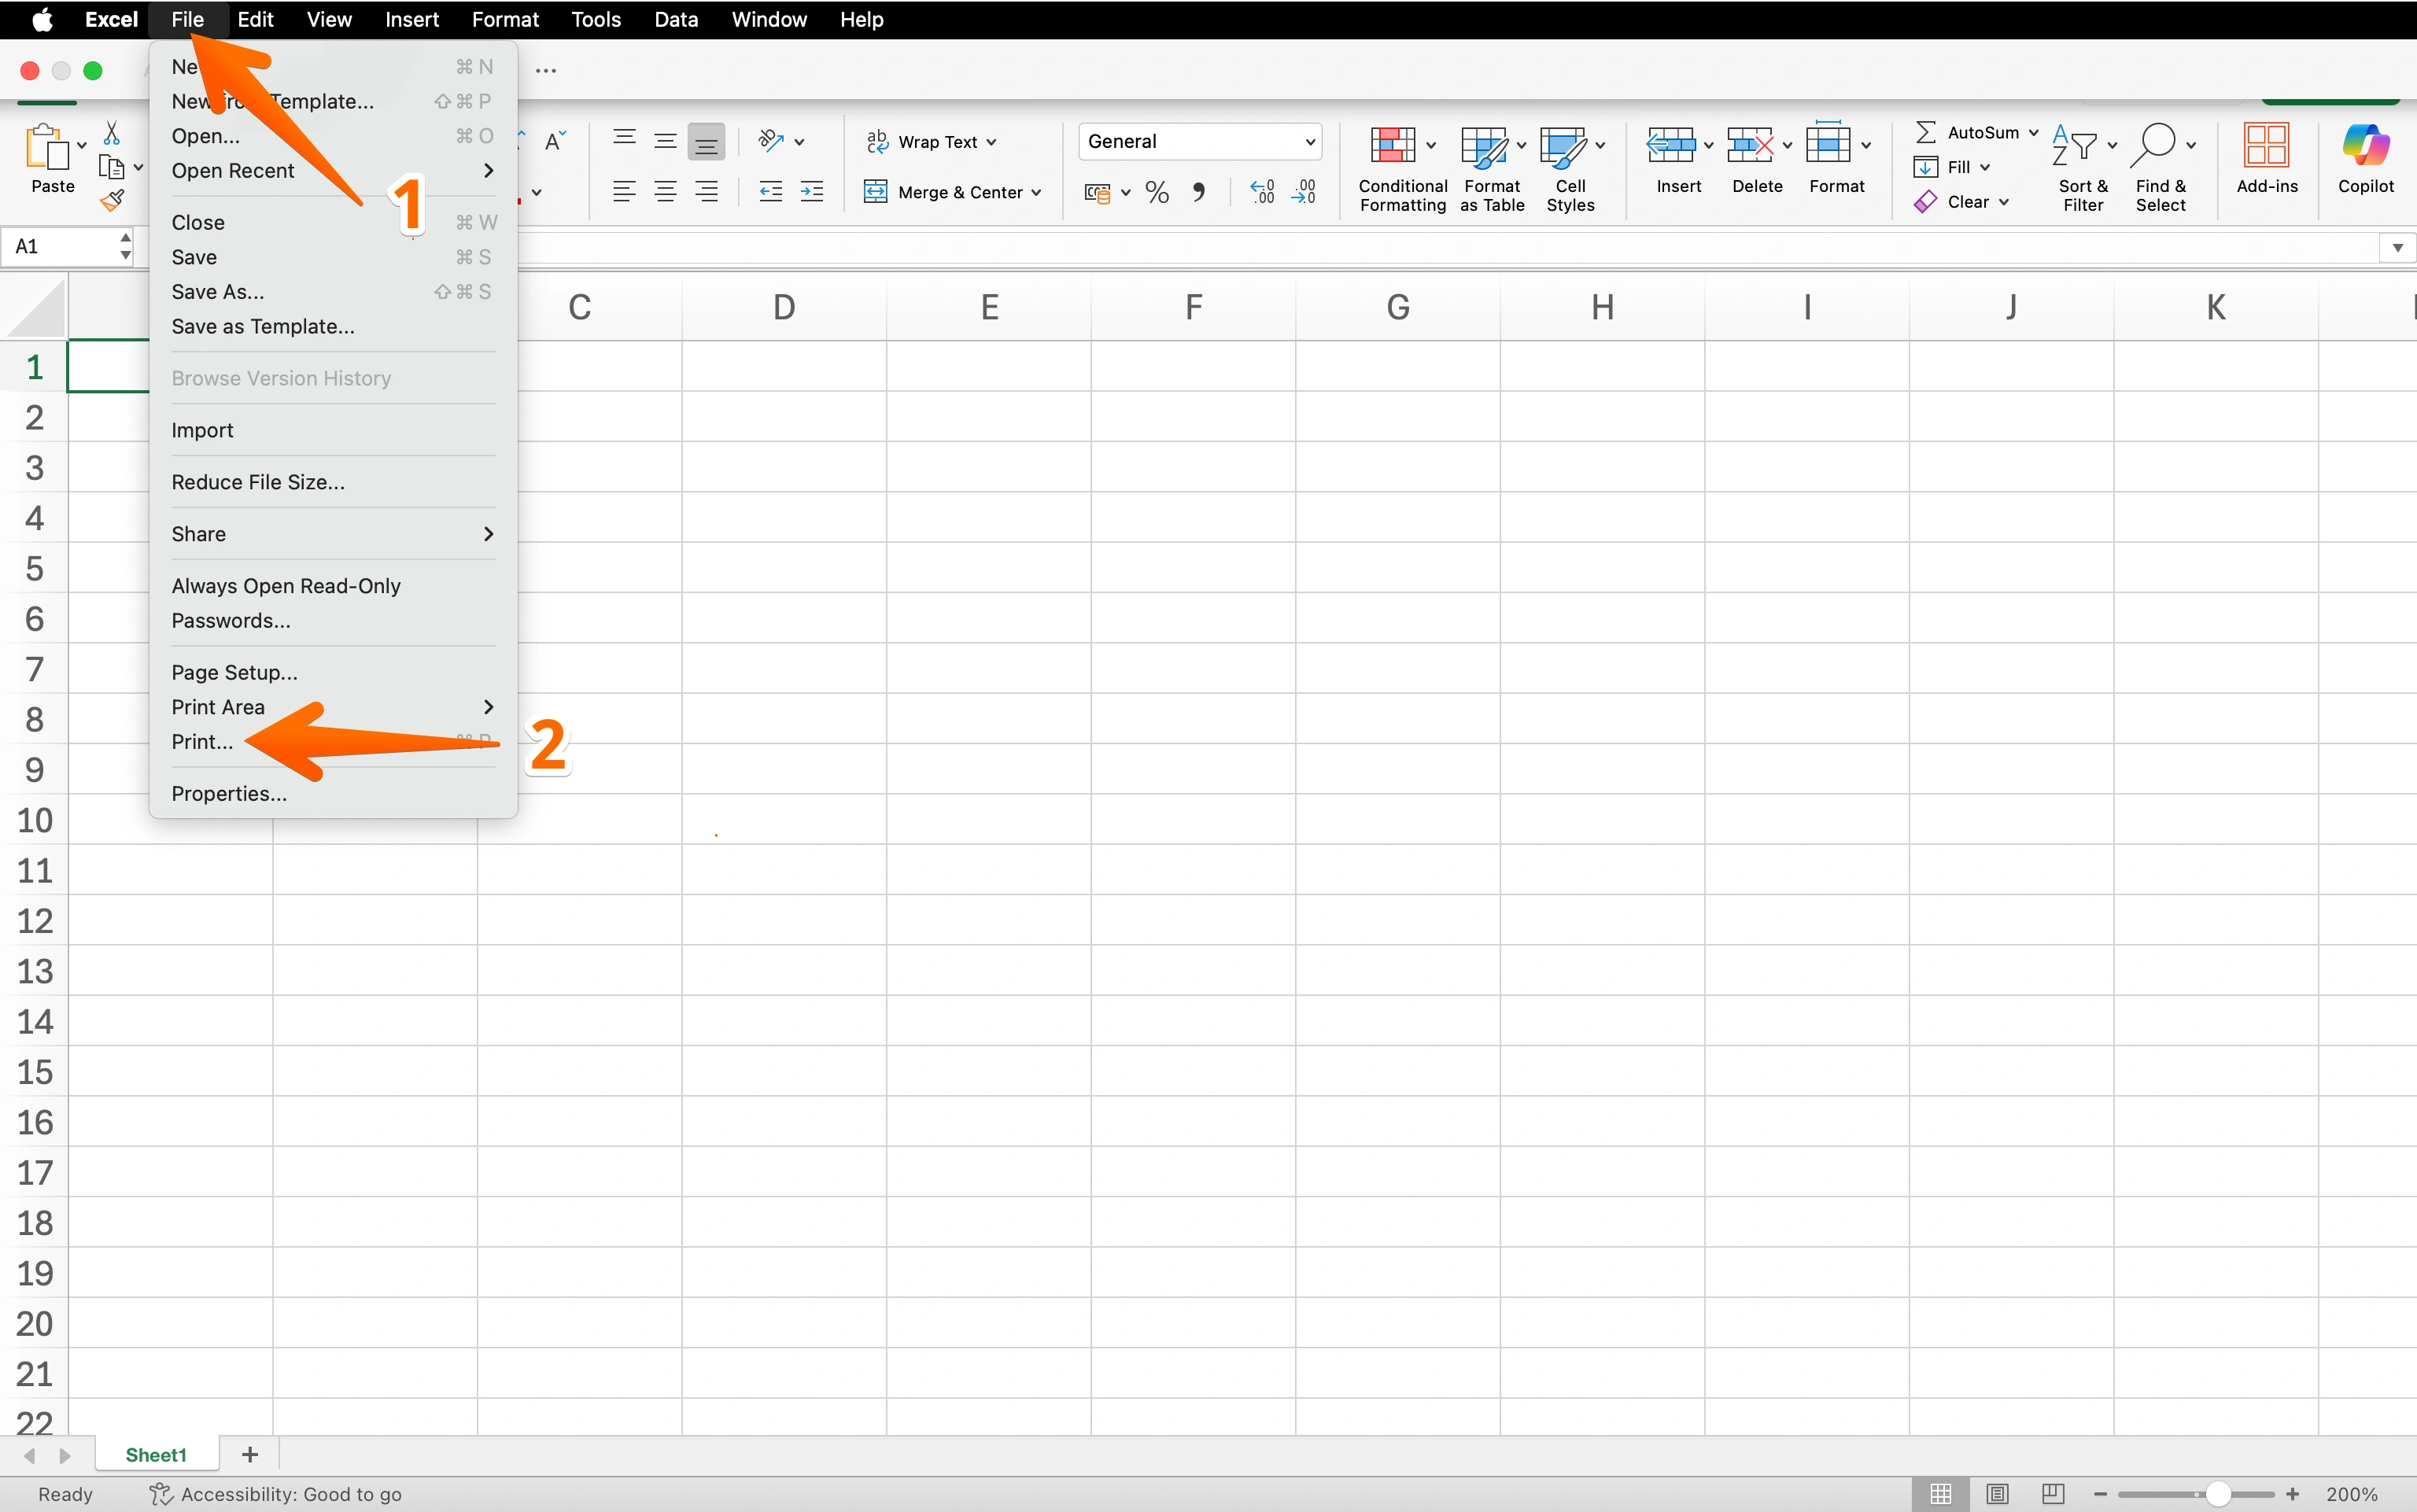The image size is (2417, 1512).
Task: Select Reduce File Size... entry
Action: (x=332, y=482)
